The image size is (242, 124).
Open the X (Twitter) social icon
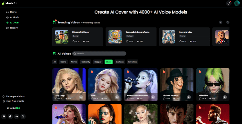point(23,116)
